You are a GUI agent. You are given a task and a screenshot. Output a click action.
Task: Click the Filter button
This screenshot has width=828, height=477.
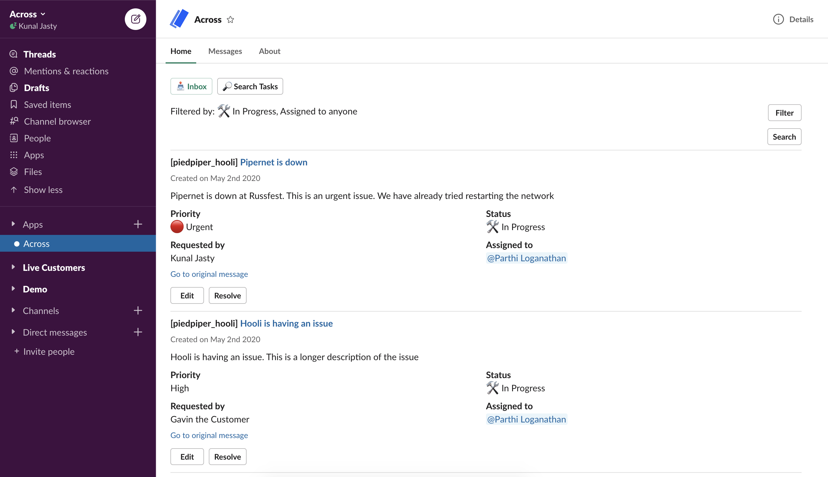tap(784, 113)
